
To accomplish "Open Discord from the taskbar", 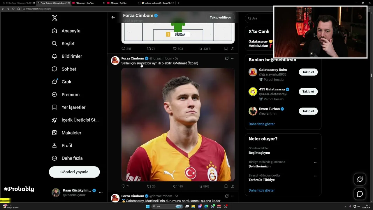I will 200,206.
